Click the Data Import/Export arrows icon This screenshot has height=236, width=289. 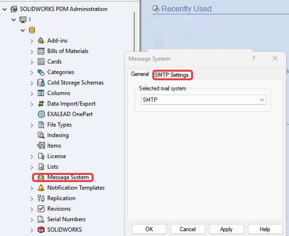point(41,104)
